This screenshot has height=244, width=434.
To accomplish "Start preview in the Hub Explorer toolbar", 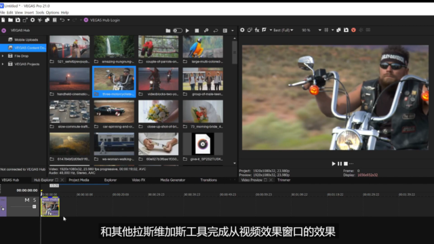I will [187, 30].
